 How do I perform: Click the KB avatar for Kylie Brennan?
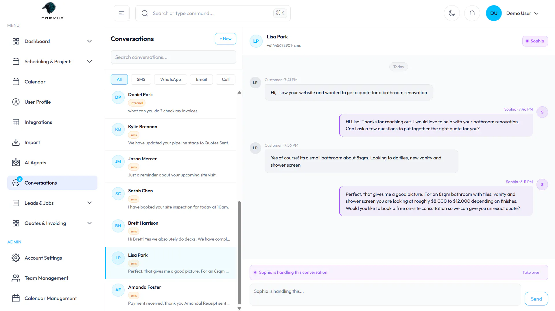[x=118, y=129]
